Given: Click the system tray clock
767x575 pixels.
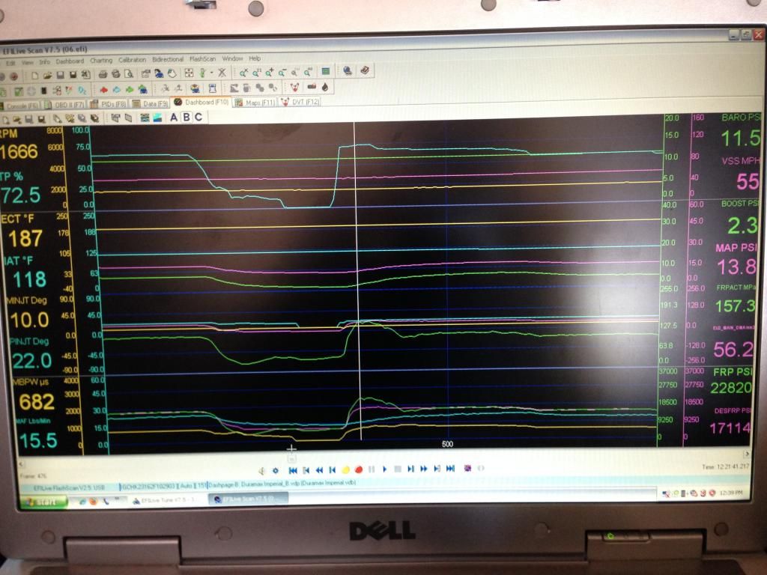Looking at the screenshot, I should pyautogui.click(x=733, y=493).
